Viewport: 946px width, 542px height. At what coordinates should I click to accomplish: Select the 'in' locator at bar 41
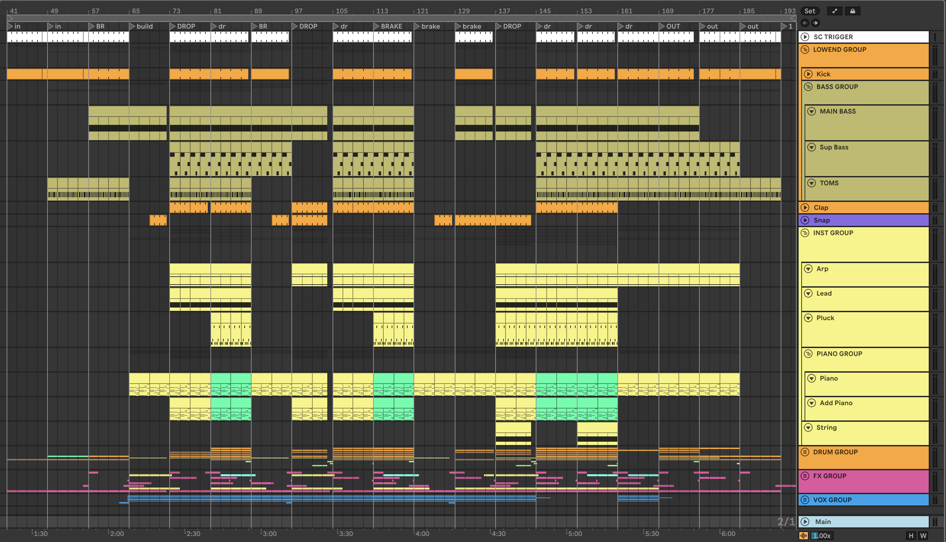tap(14, 27)
